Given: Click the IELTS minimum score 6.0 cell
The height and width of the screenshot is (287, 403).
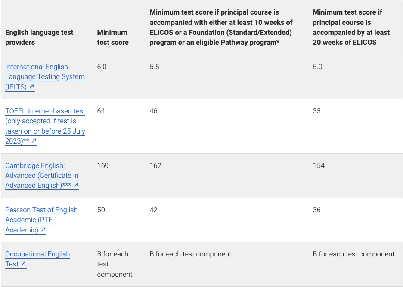Looking at the screenshot, I should coord(102,67).
